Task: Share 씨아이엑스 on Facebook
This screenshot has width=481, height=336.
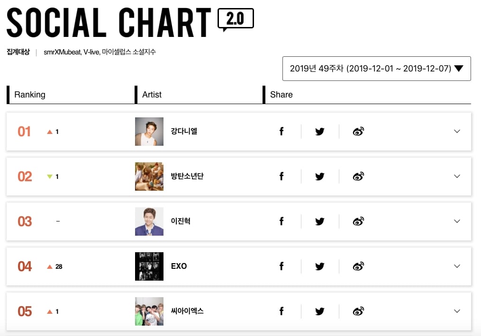Action: point(281,311)
